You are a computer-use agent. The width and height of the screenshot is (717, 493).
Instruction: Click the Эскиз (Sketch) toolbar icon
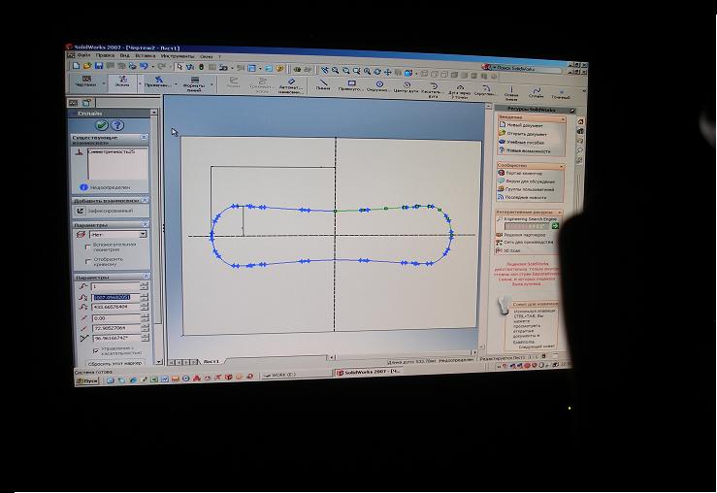pyautogui.click(x=123, y=82)
